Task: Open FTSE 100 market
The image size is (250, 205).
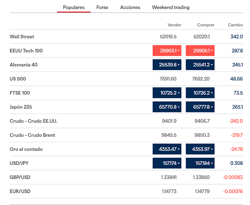Action: click(x=20, y=93)
